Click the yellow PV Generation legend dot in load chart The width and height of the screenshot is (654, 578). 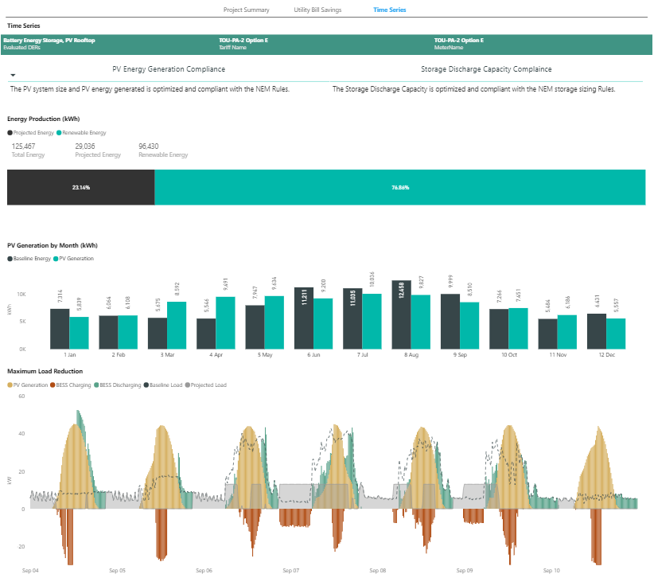pos(10,385)
